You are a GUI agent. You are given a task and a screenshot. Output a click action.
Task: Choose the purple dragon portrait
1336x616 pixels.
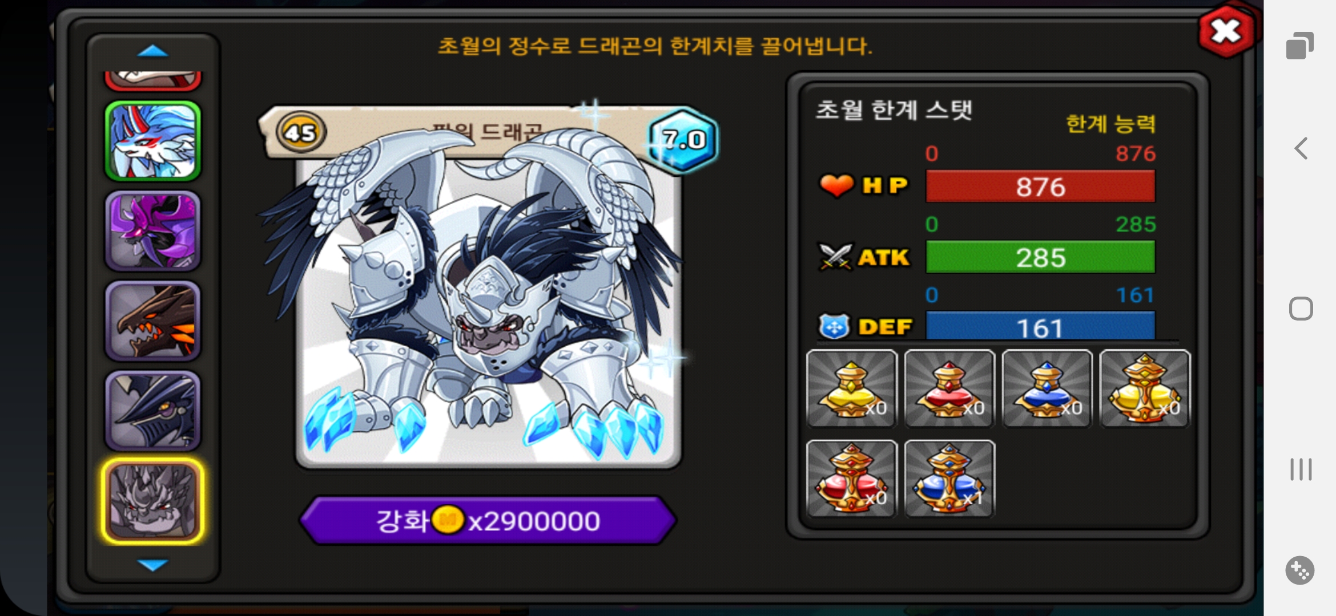[152, 230]
